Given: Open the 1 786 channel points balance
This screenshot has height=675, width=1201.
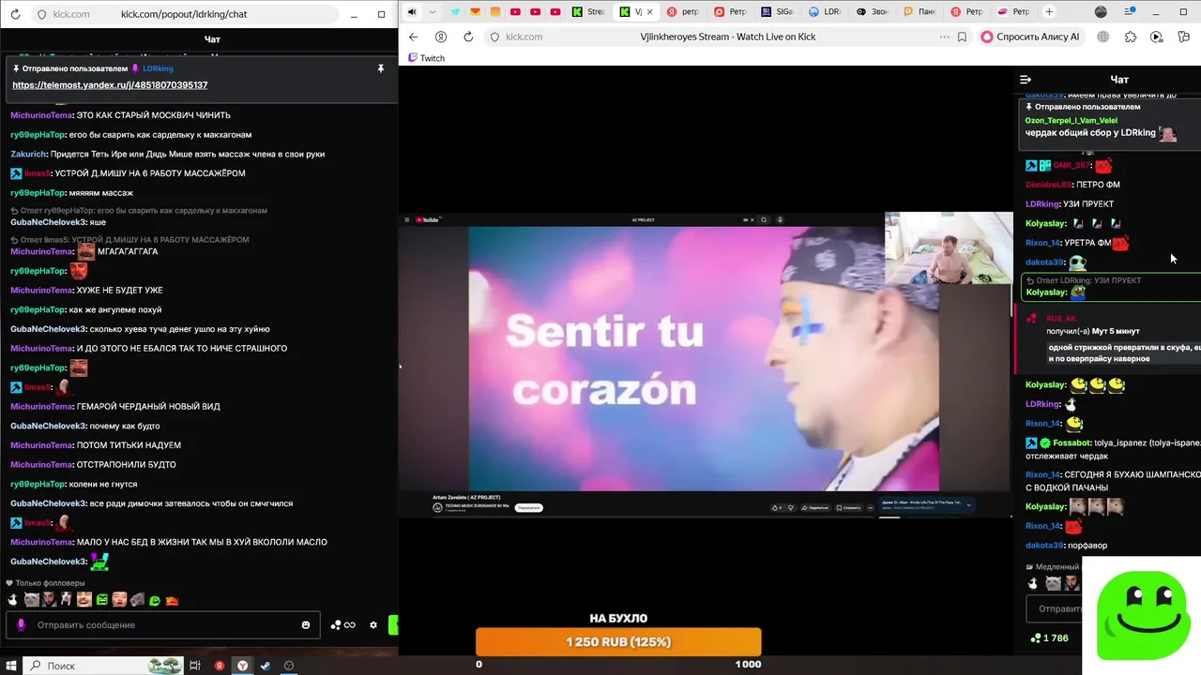Looking at the screenshot, I should [1049, 638].
